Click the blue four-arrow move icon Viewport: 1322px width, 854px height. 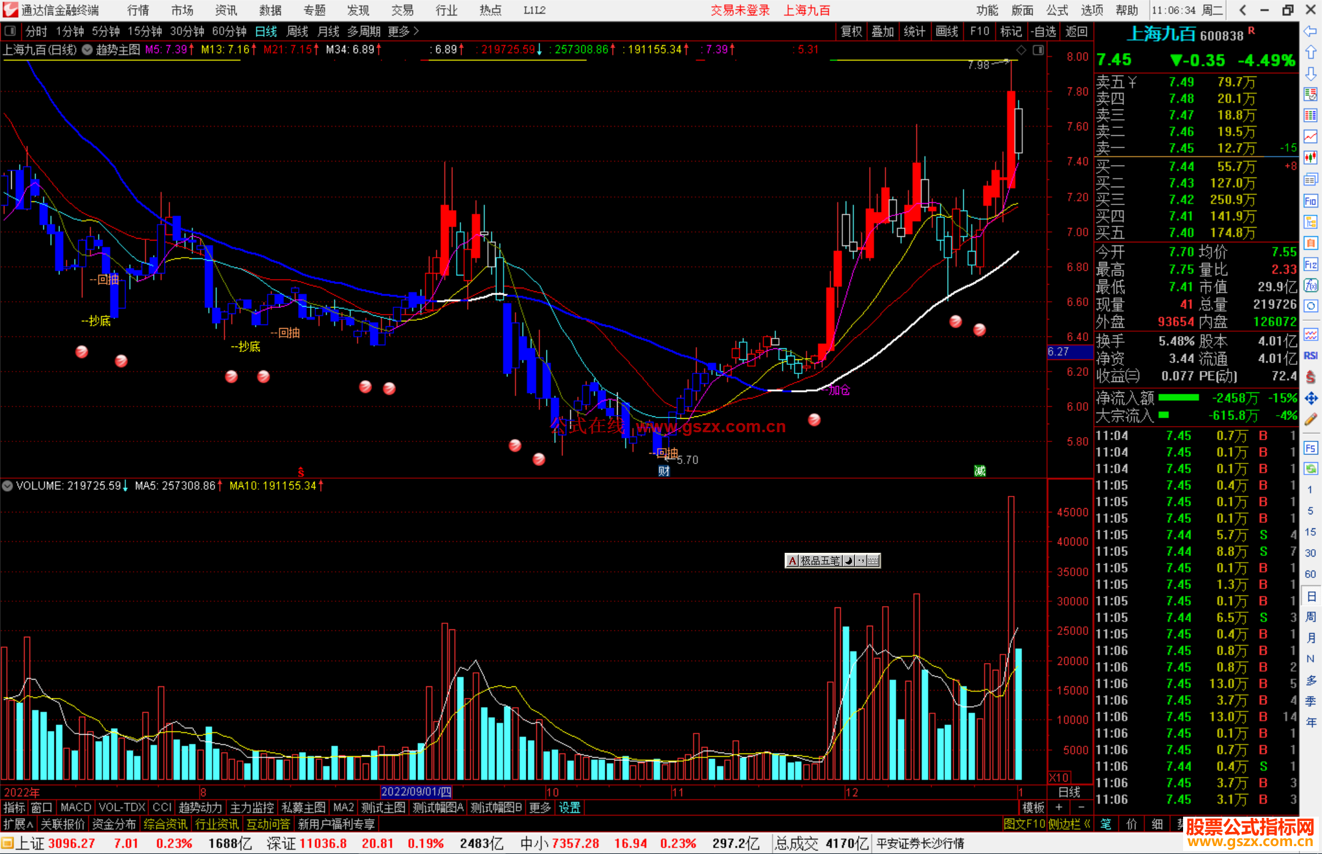[x=1310, y=399]
